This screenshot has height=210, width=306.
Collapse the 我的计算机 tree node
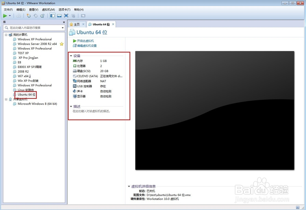click(6, 34)
